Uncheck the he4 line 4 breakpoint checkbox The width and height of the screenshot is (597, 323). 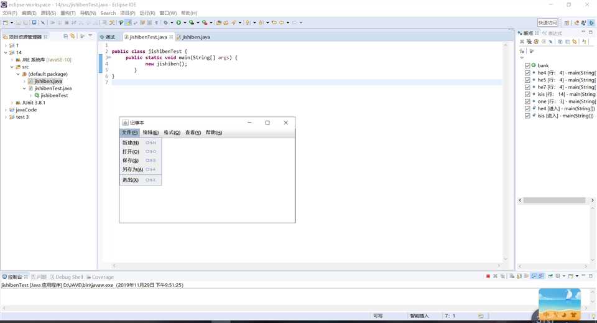pos(527,73)
